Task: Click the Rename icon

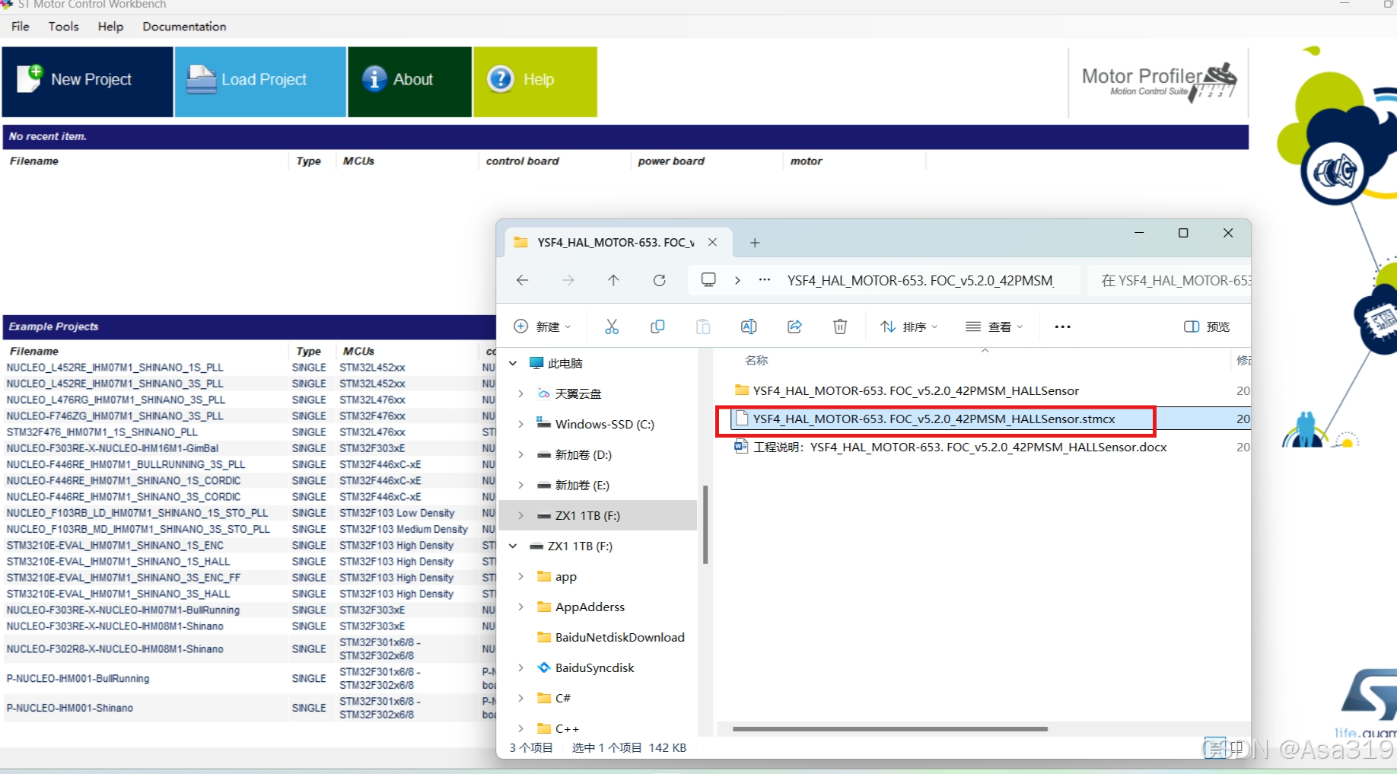Action: click(x=749, y=326)
